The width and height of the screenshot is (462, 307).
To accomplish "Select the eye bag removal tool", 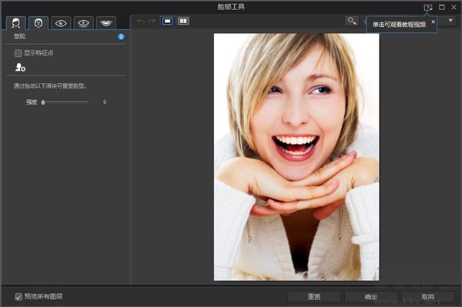I will (83, 23).
